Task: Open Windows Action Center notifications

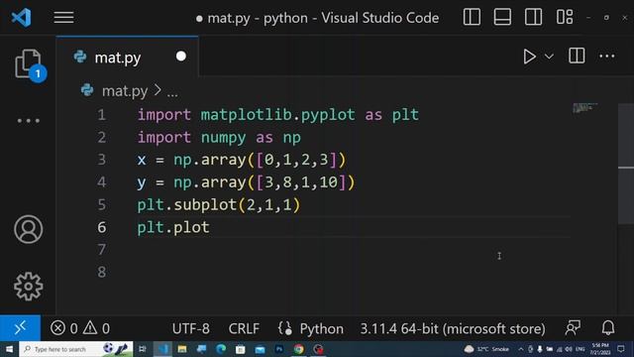Action: coord(621,349)
